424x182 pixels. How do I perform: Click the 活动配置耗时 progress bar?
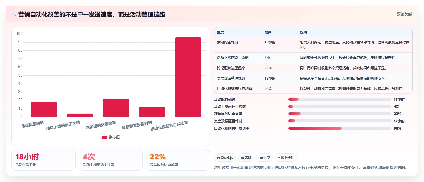(340, 99)
